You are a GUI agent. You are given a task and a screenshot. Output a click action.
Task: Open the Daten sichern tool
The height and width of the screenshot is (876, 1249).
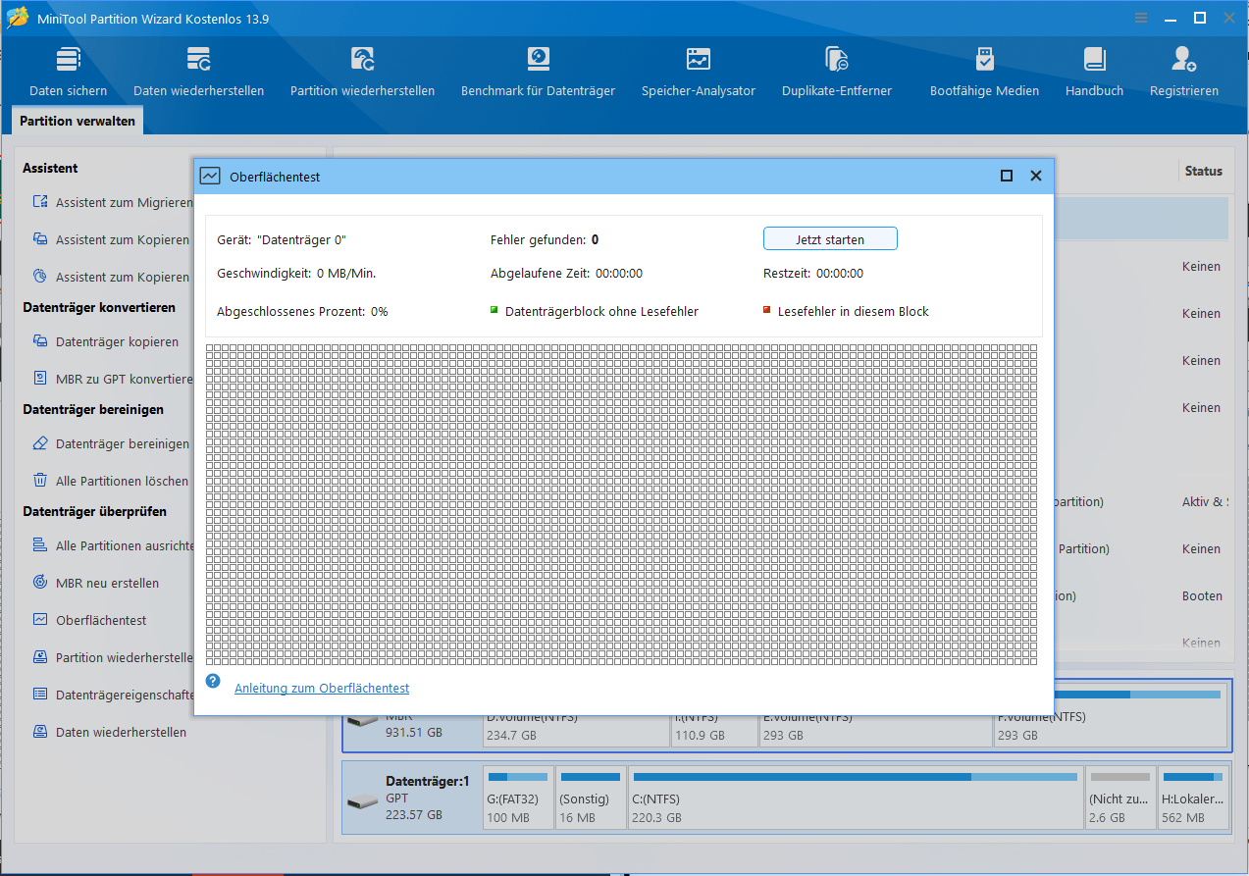point(68,73)
